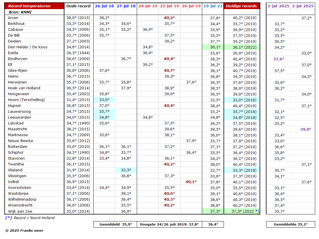Select the 'Hoek van Holland' row label
This screenshot has height=239, width=319.
click(x=24, y=88)
